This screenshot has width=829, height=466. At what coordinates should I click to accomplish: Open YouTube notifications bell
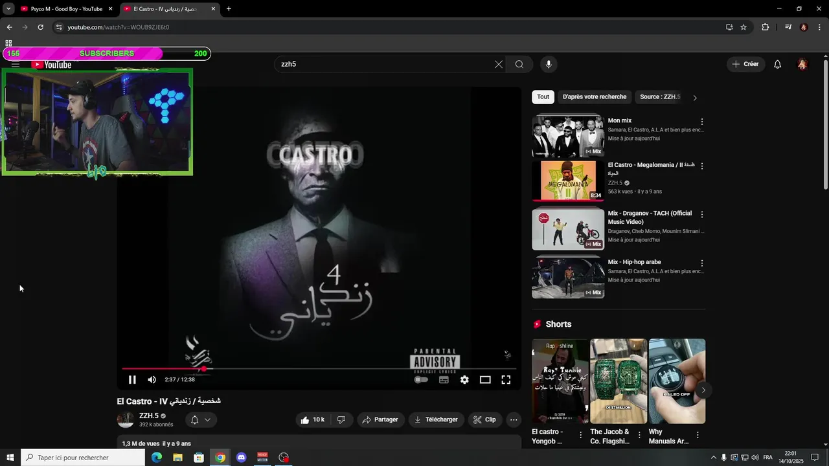click(778, 64)
